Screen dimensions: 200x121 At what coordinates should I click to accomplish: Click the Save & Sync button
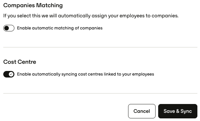tap(178, 111)
